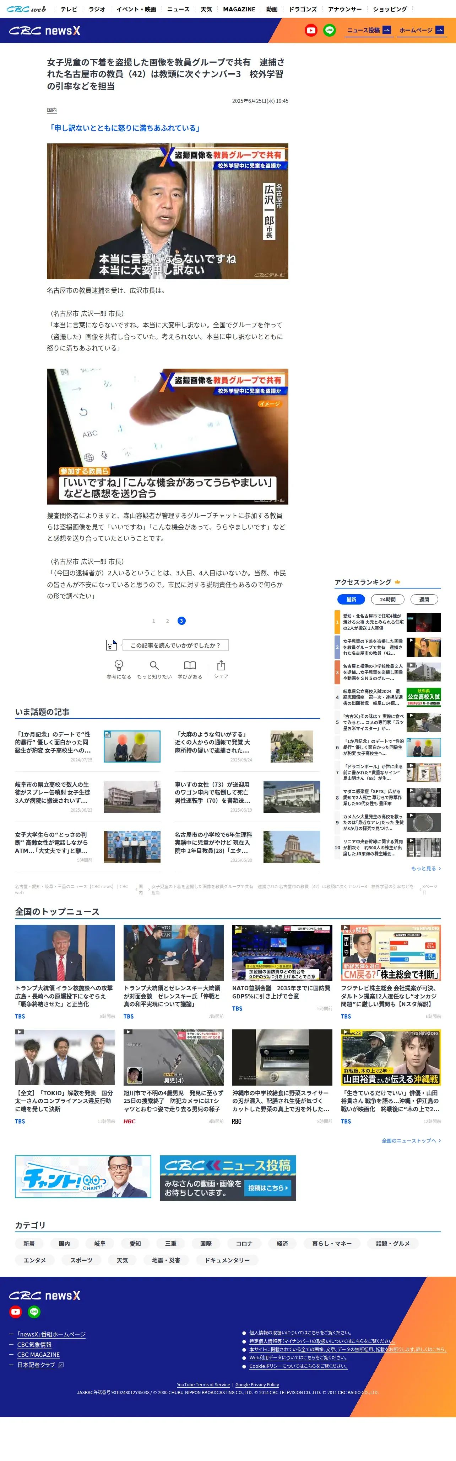Viewport: 456px width, 1461px height.
Task: Open the イベント・映画 menu item
Action: (136, 9)
